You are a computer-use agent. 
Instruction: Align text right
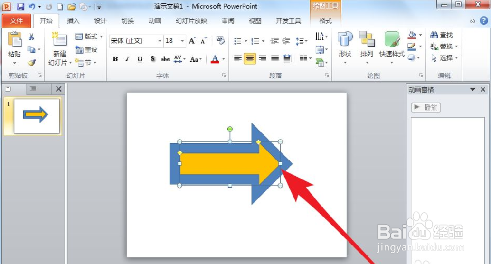point(263,58)
